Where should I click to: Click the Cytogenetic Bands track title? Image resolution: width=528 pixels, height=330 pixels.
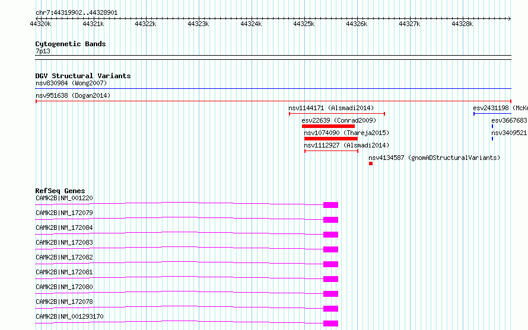click(71, 44)
